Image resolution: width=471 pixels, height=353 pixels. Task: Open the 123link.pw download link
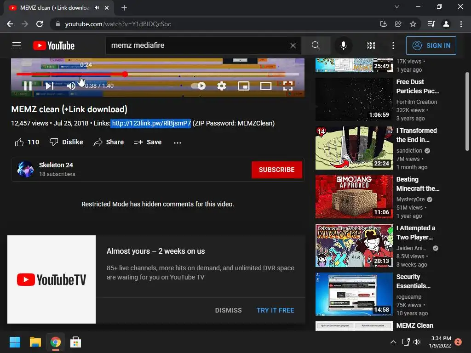click(x=151, y=123)
